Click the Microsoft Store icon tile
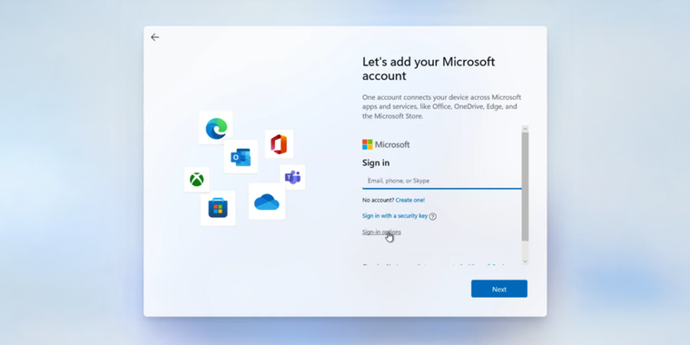690x345 pixels. point(218,208)
